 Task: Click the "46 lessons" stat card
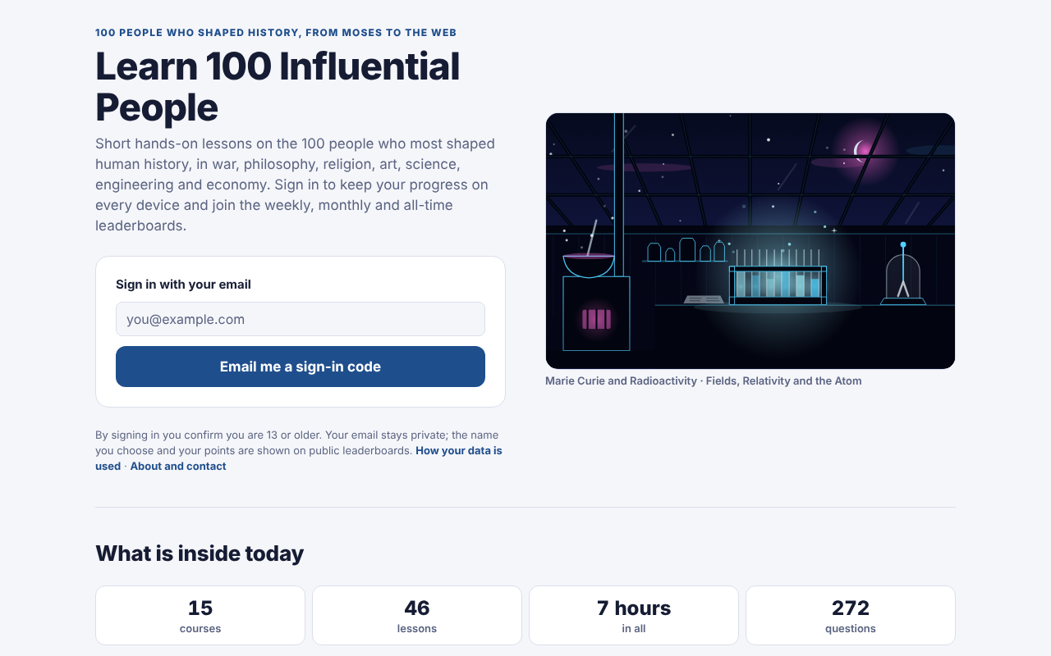point(417,616)
